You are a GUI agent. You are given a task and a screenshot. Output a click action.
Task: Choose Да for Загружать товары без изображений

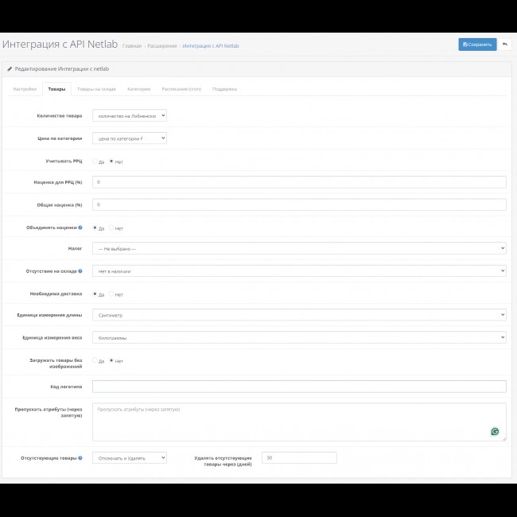click(x=95, y=361)
